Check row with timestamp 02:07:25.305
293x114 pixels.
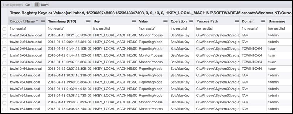click(4, 69)
